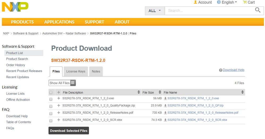
Task: Click the Account person icon
Action: [x=195, y=2]
